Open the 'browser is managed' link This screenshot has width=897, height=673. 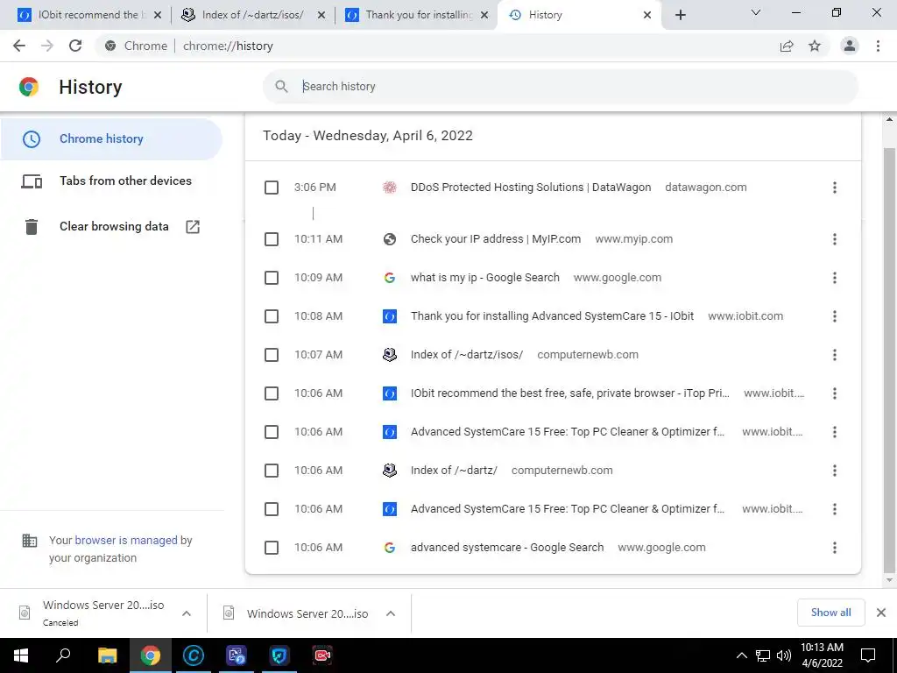coord(126,540)
